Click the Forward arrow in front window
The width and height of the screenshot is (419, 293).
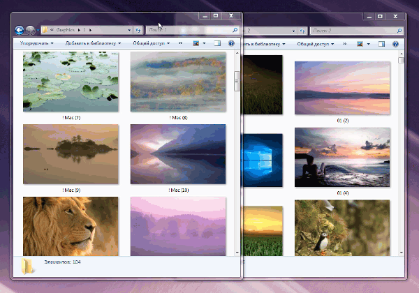click(x=30, y=30)
